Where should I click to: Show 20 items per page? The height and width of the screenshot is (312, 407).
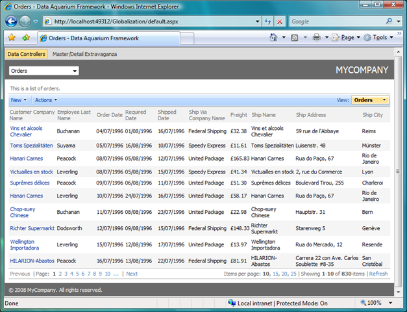point(284,274)
